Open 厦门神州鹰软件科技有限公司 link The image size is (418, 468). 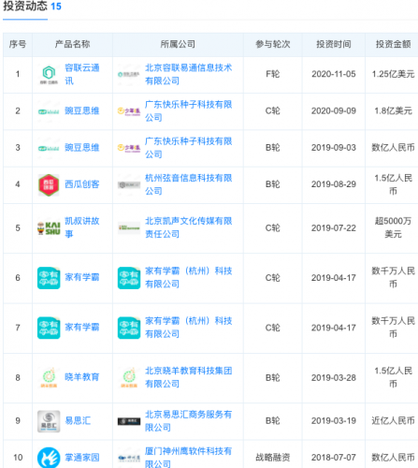click(x=188, y=457)
